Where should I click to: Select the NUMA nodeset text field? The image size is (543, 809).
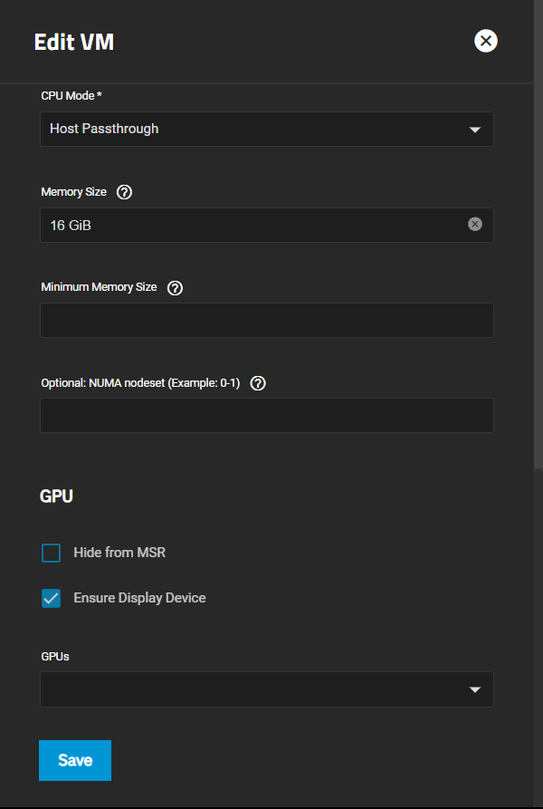267,415
